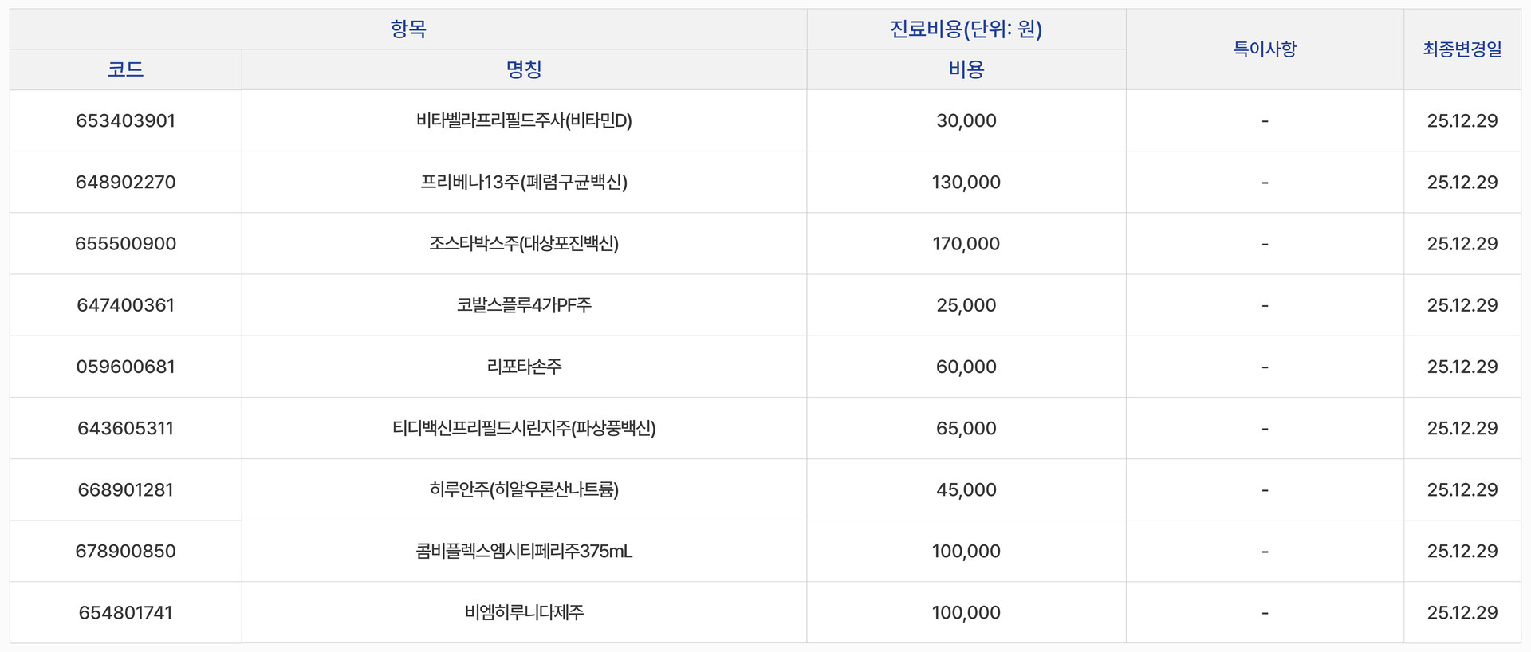This screenshot has width=1531, height=652.
Task: Click code 059600681 cell
Action: (x=125, y=367)
